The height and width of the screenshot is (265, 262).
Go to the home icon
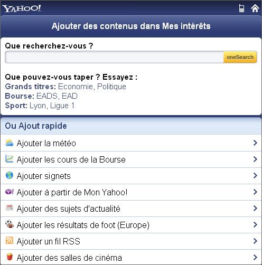coord(255,8)
